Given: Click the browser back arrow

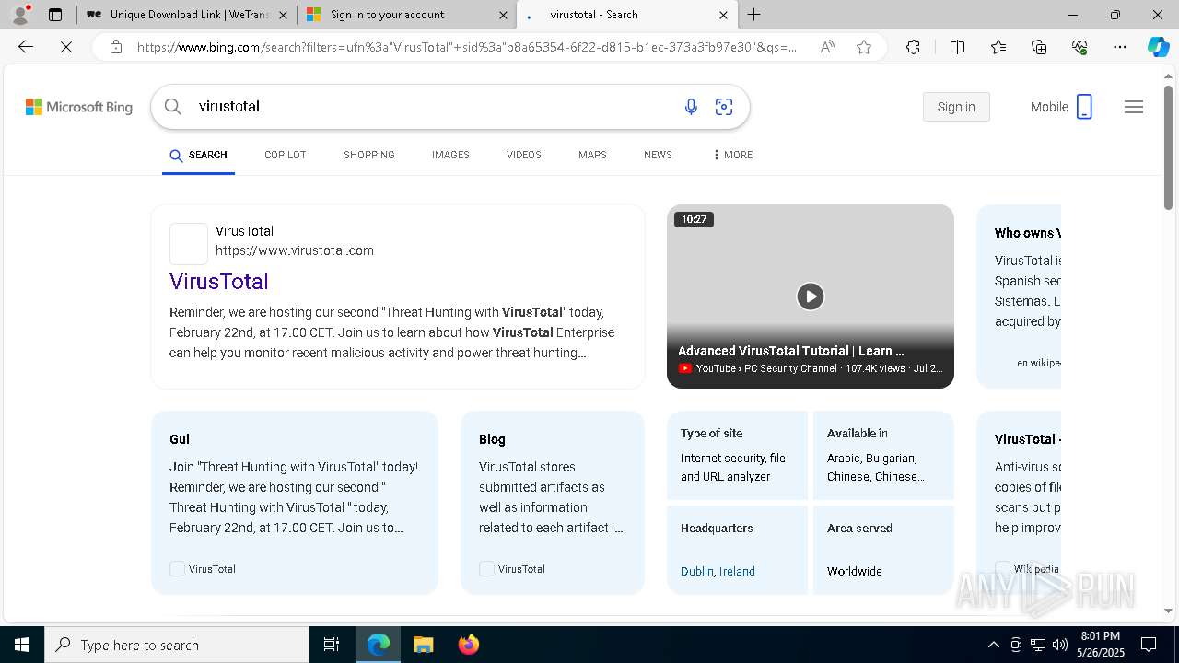Looking at the screenshot, I should (x=26, y=47).
